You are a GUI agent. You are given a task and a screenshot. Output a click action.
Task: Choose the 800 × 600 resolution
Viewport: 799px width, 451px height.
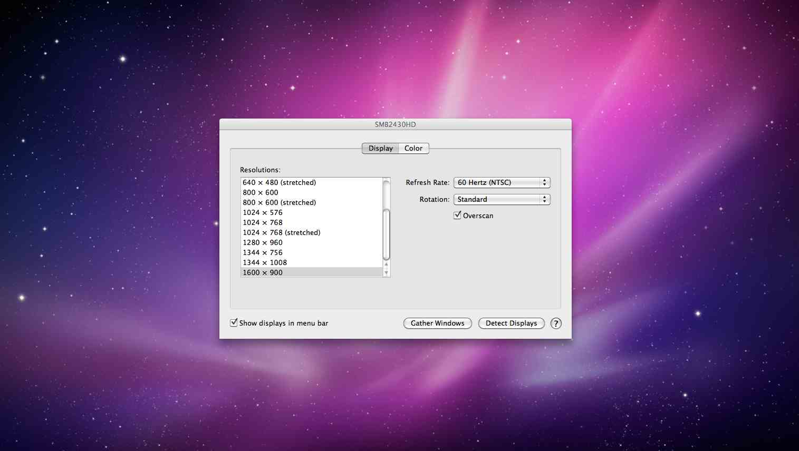point(261,193)
